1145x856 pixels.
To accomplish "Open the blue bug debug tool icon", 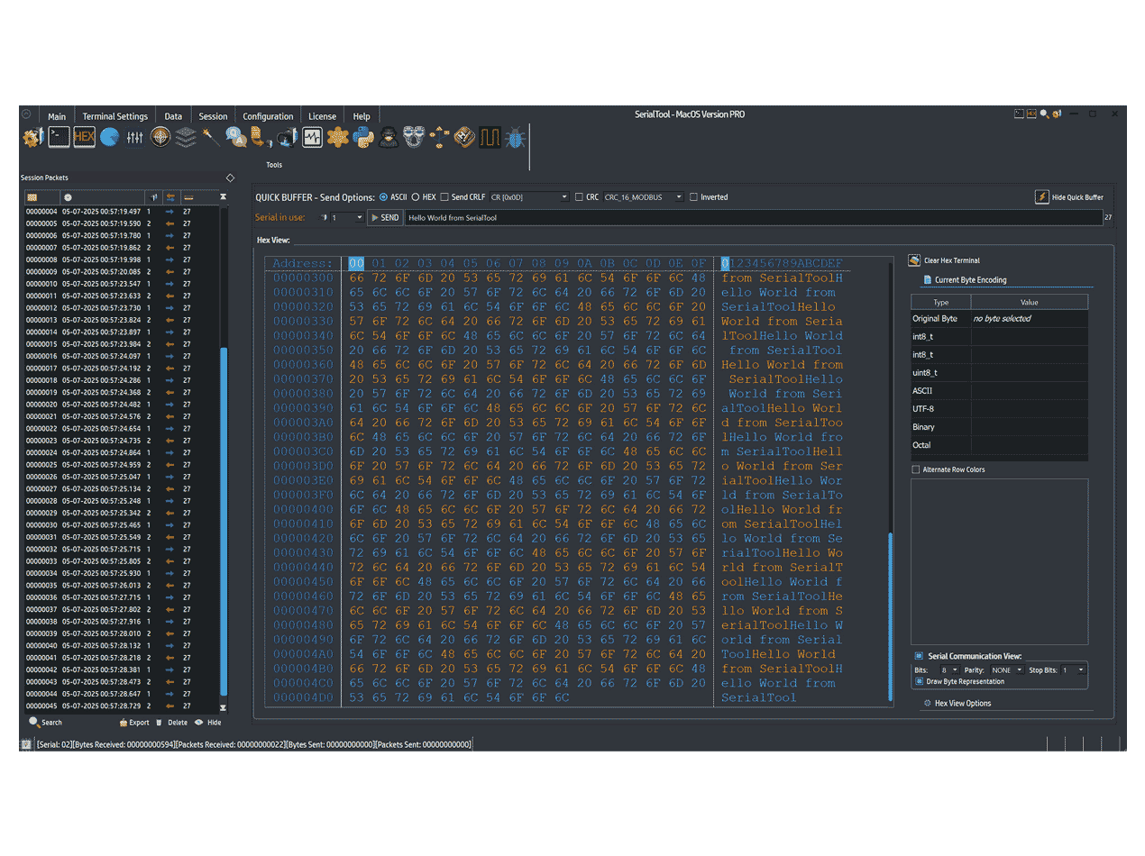I will [x=516, y=138].
